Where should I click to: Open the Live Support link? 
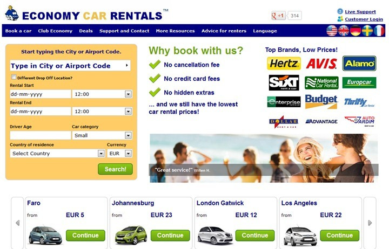(x=360, y=12)
